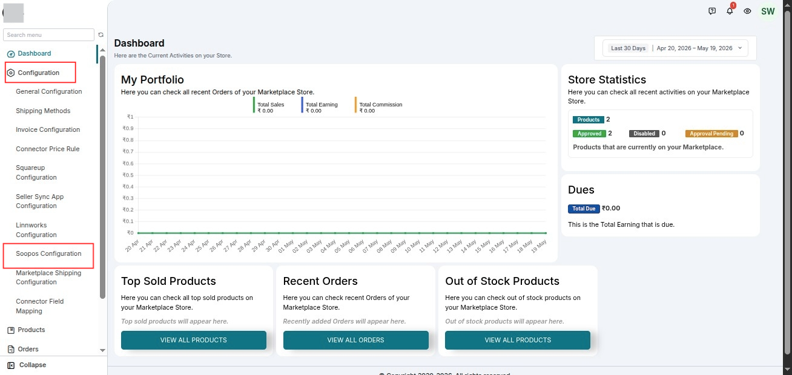This screenshot has height=375, width=792.
Task: Toggle the Total Earning blue legend swatch
Action: [x=303, y=105]
